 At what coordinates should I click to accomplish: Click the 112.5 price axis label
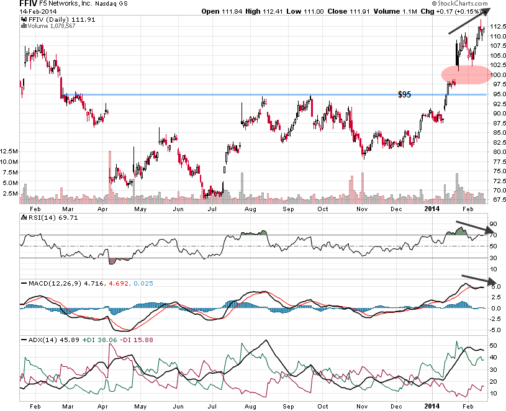(x=497, y=27)
